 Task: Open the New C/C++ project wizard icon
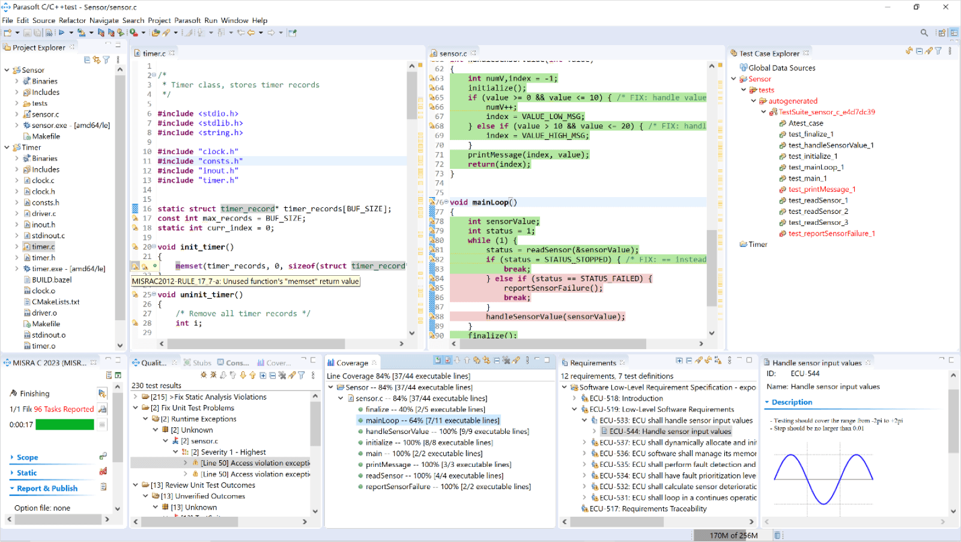tap(9, 33)
